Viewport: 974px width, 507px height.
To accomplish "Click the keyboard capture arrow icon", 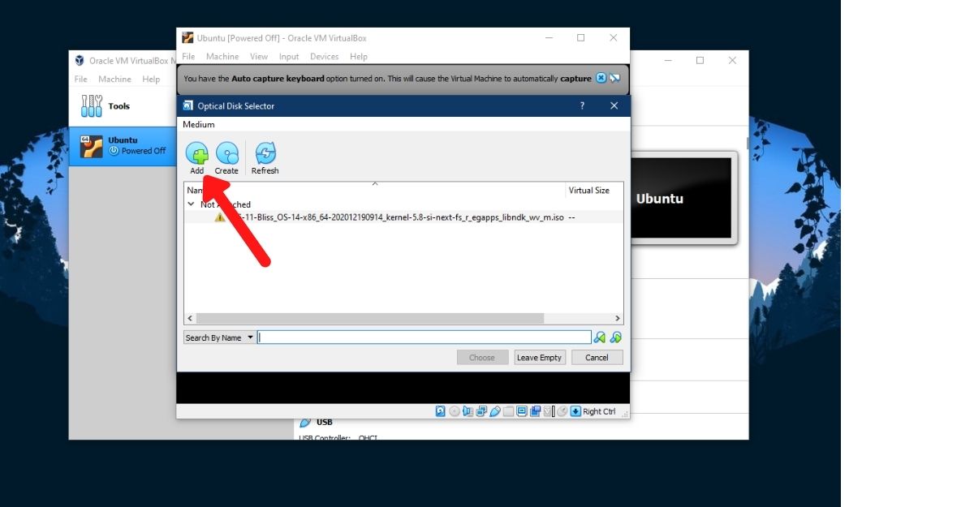I will point(575,411).
